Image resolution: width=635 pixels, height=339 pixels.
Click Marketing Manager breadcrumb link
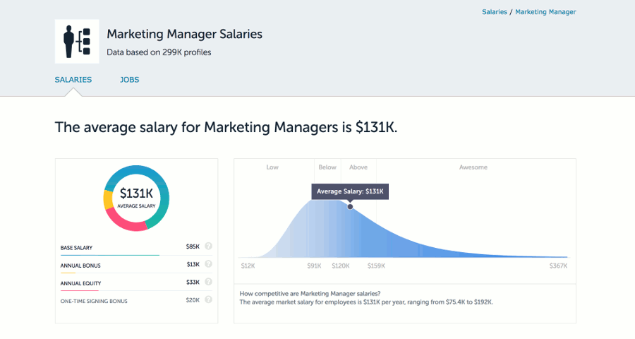pyautogui.click(x=545, y=12)
